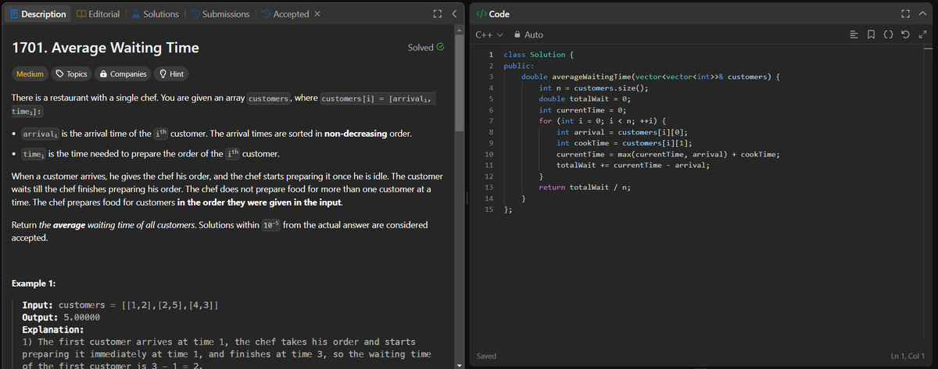938x369 pixels.
Task: Click the Input customers example line
Action: click(120, 304)
